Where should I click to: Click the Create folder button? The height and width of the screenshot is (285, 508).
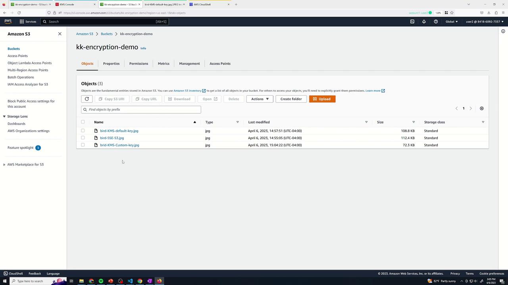291,99
